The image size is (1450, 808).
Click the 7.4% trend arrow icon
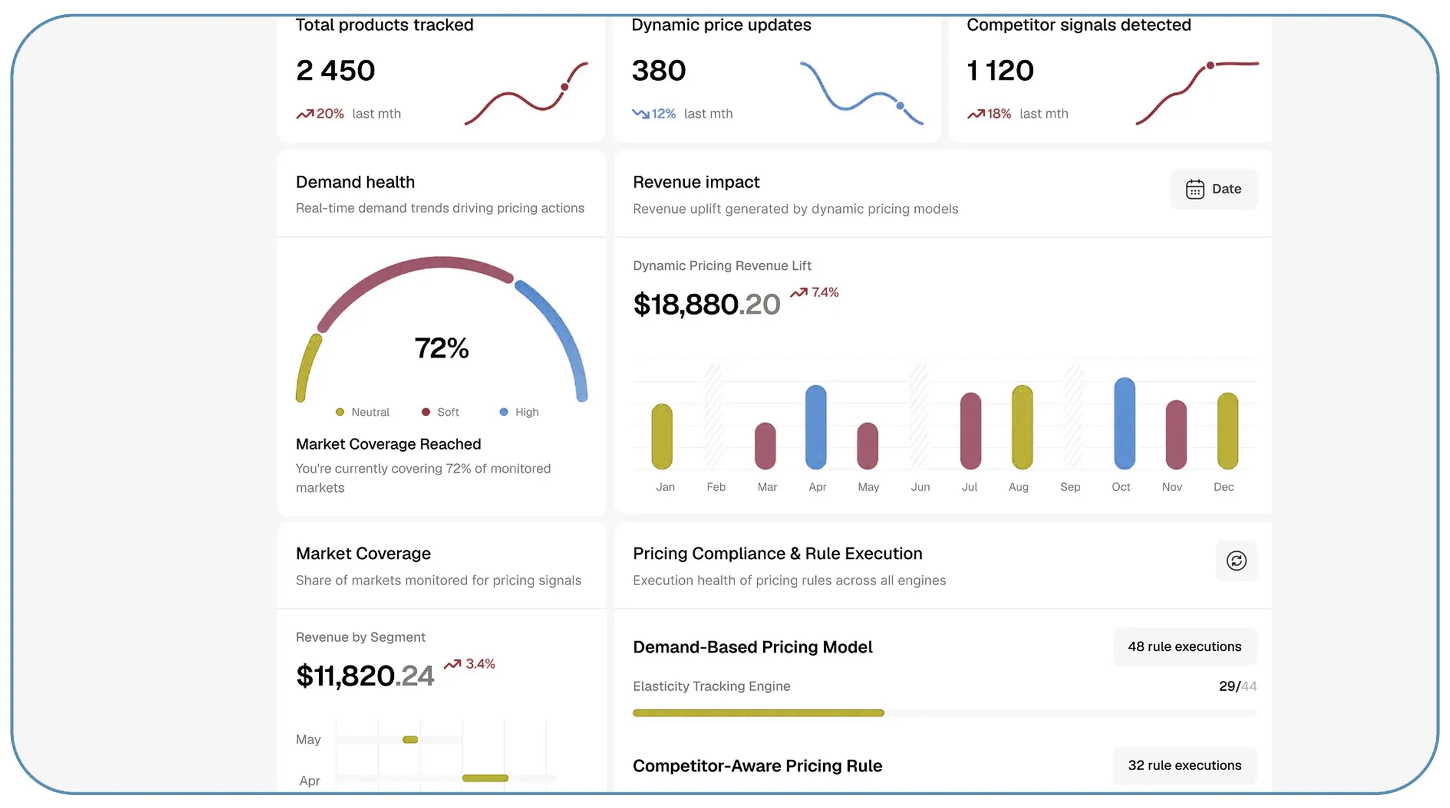(x=798, y=293)
